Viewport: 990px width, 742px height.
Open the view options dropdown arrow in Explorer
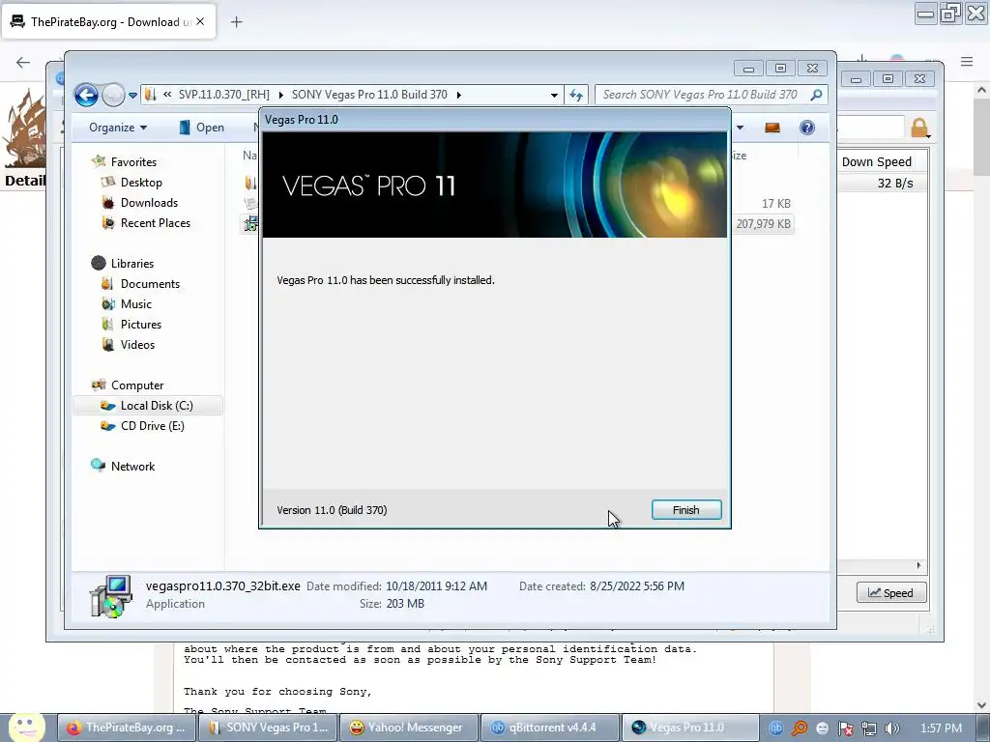[x=740, y=128]
